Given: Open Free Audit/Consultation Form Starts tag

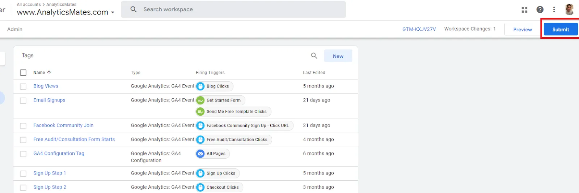Looking at the screenshot, I should (74, 139).
